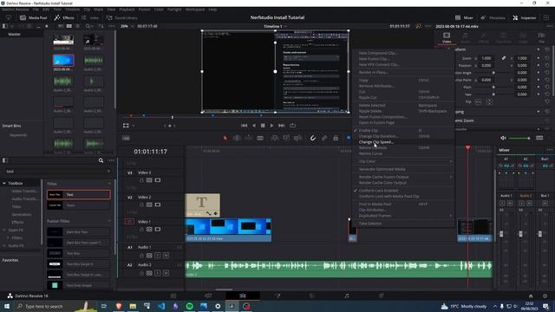The image size is (555, 312).
Task: Select the red arrow Selection mode tool
Action: click(225, 138)
